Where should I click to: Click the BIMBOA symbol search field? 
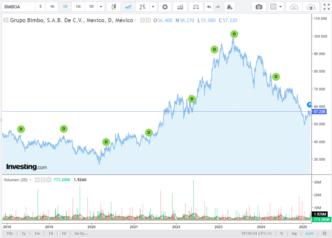19,7
